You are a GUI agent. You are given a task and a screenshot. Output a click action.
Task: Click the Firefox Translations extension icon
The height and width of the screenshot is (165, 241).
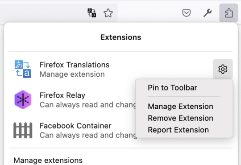[x=23, y=69]
